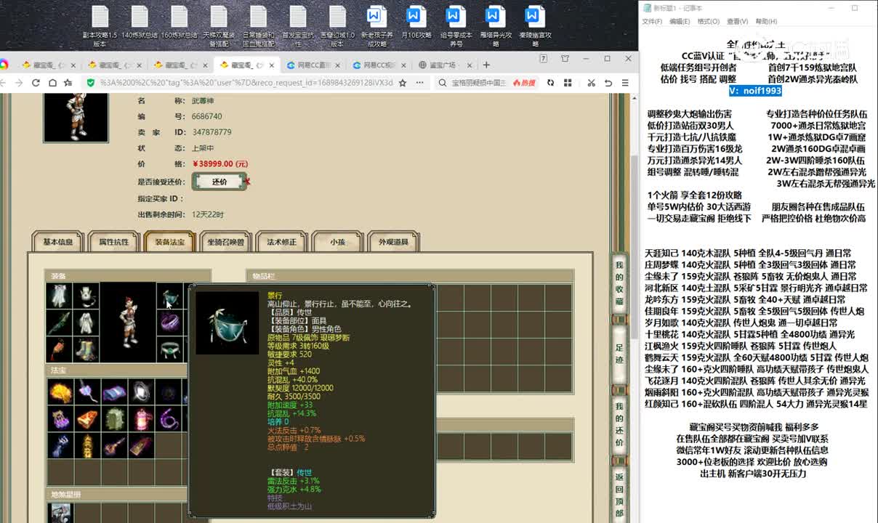Open 足迹 in the side panel
This screenshot has width=878, height=523.
click(619, 356)
